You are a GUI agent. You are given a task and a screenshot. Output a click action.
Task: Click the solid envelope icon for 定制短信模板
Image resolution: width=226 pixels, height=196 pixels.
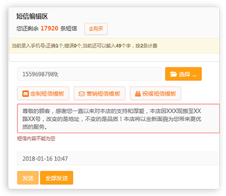tap(25, 94)
